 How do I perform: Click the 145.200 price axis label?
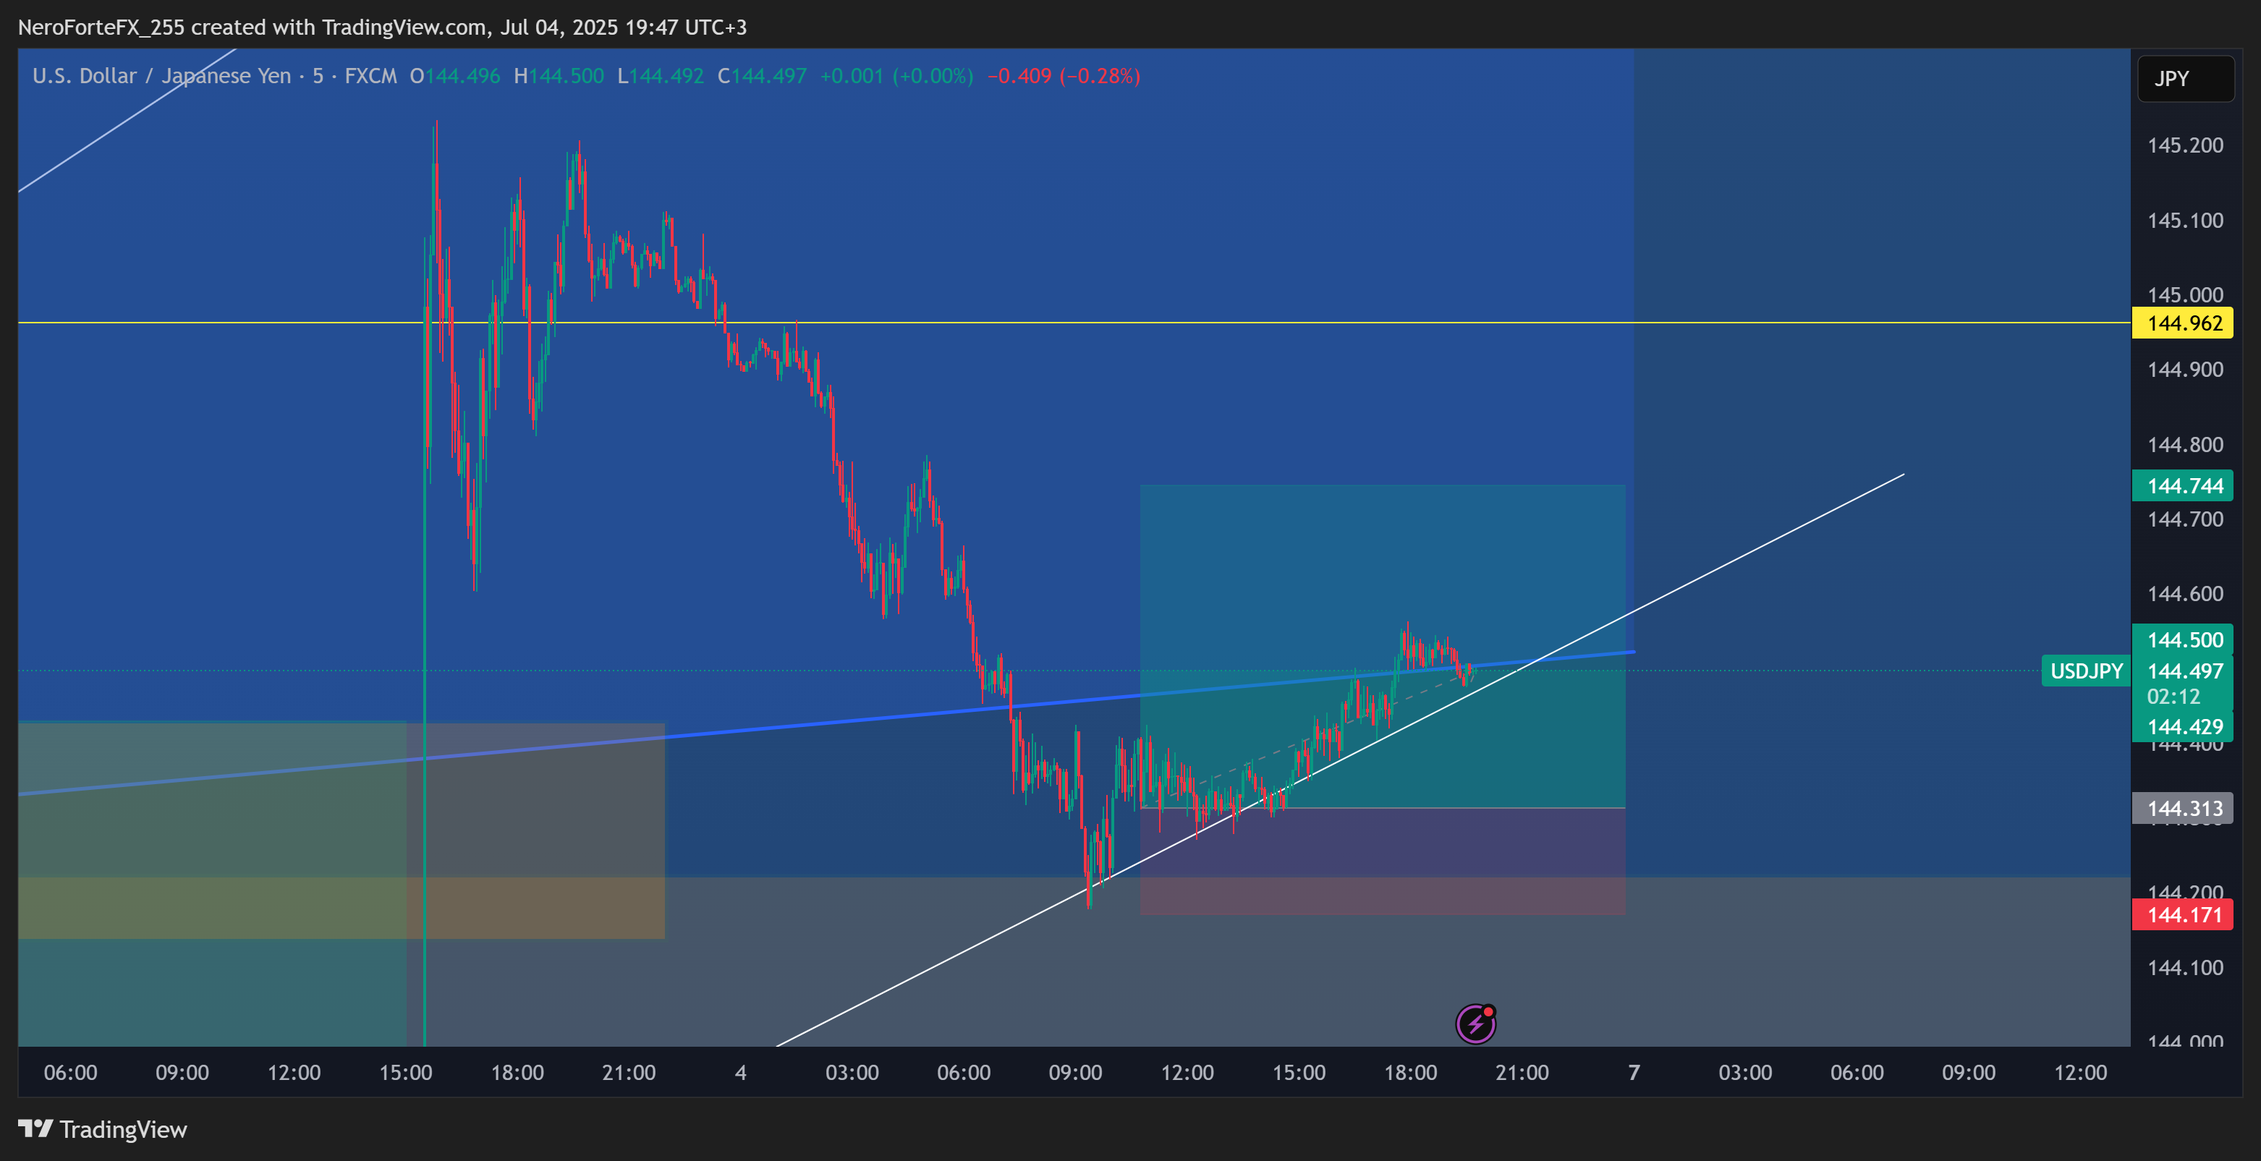[x=2184, y=145]
